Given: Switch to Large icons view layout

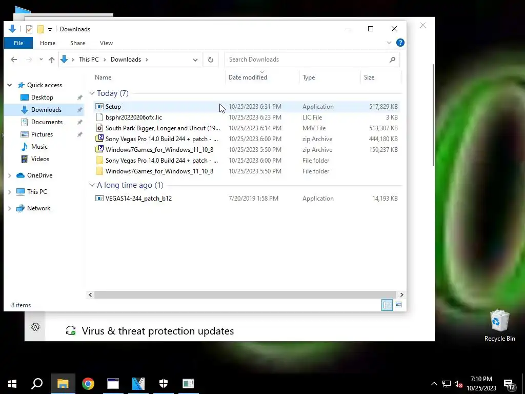Looking at the screenshot, I should (x=398, y=305).
